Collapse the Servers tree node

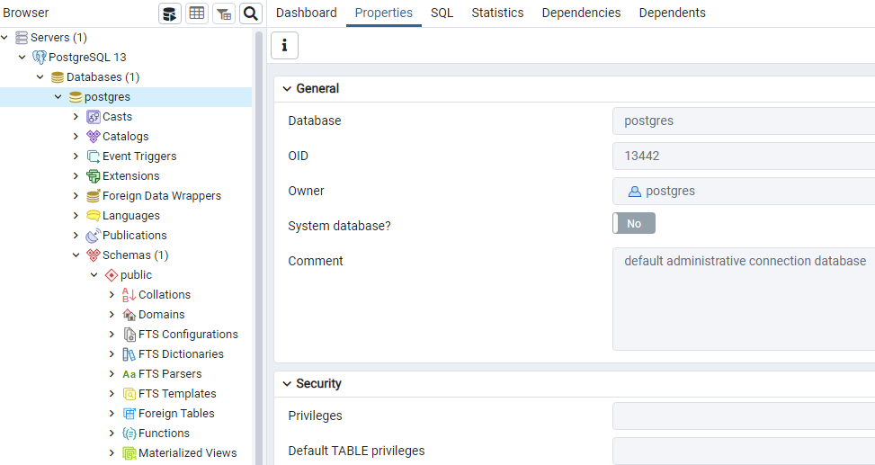(4, 38)
